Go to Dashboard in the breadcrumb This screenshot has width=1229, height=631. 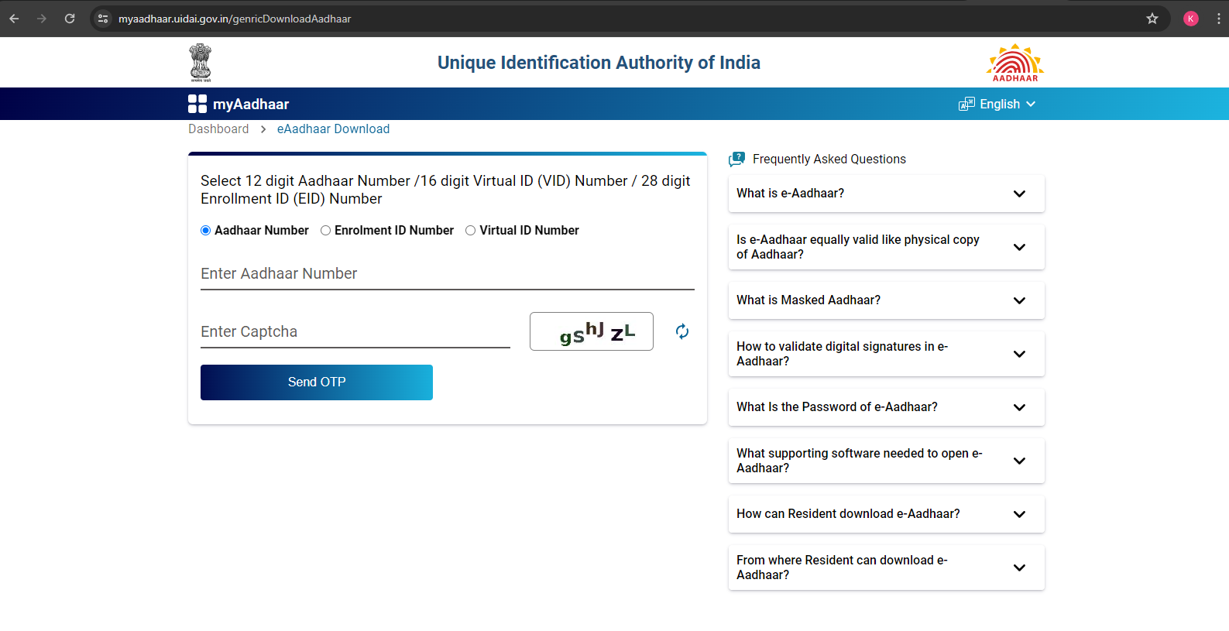pyautogui.click(x=218, y=129)
